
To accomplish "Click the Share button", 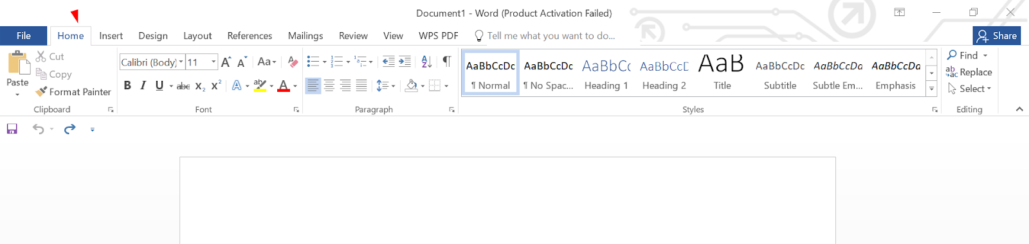I will click(997, 36).
